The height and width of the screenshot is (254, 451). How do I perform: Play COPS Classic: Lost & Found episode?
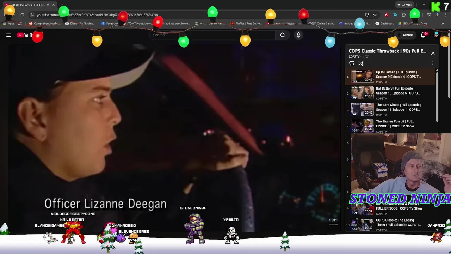399,206
